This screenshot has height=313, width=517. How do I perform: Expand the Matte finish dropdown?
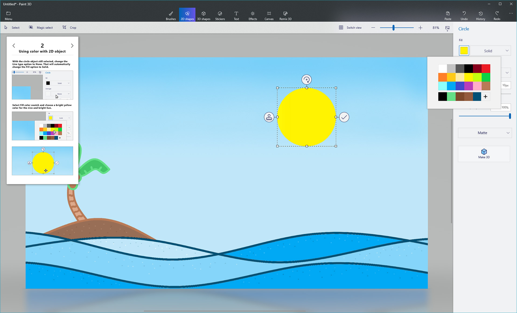[485, 133]
